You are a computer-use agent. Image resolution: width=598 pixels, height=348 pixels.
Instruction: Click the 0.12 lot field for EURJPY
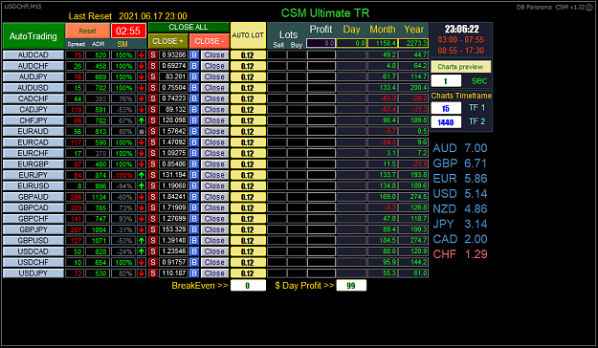pyautogui.click(x=248, y=175)
